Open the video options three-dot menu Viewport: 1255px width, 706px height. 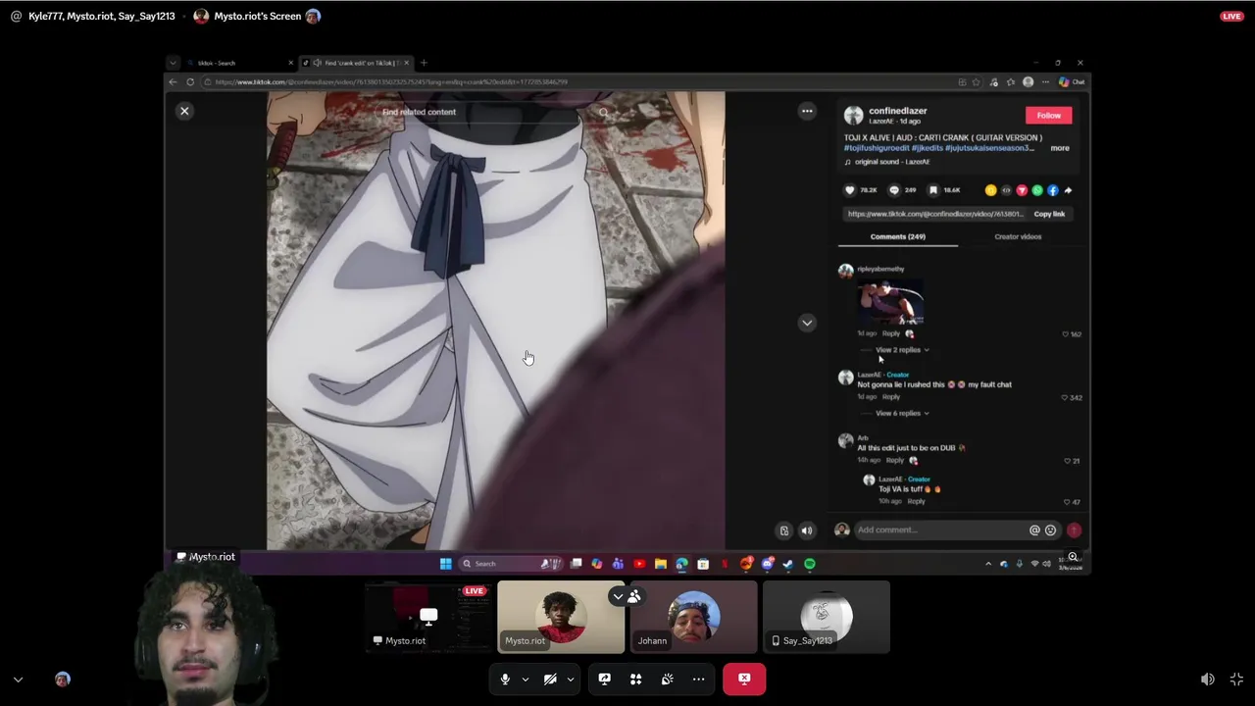(807, 111)
